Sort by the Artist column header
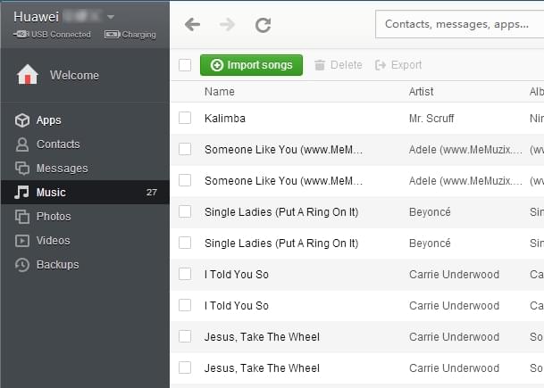Screen dimensions: 544x388 click(422, 92)
